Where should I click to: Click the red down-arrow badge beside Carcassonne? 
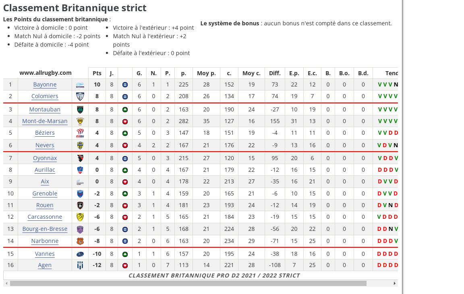(125, 217)
